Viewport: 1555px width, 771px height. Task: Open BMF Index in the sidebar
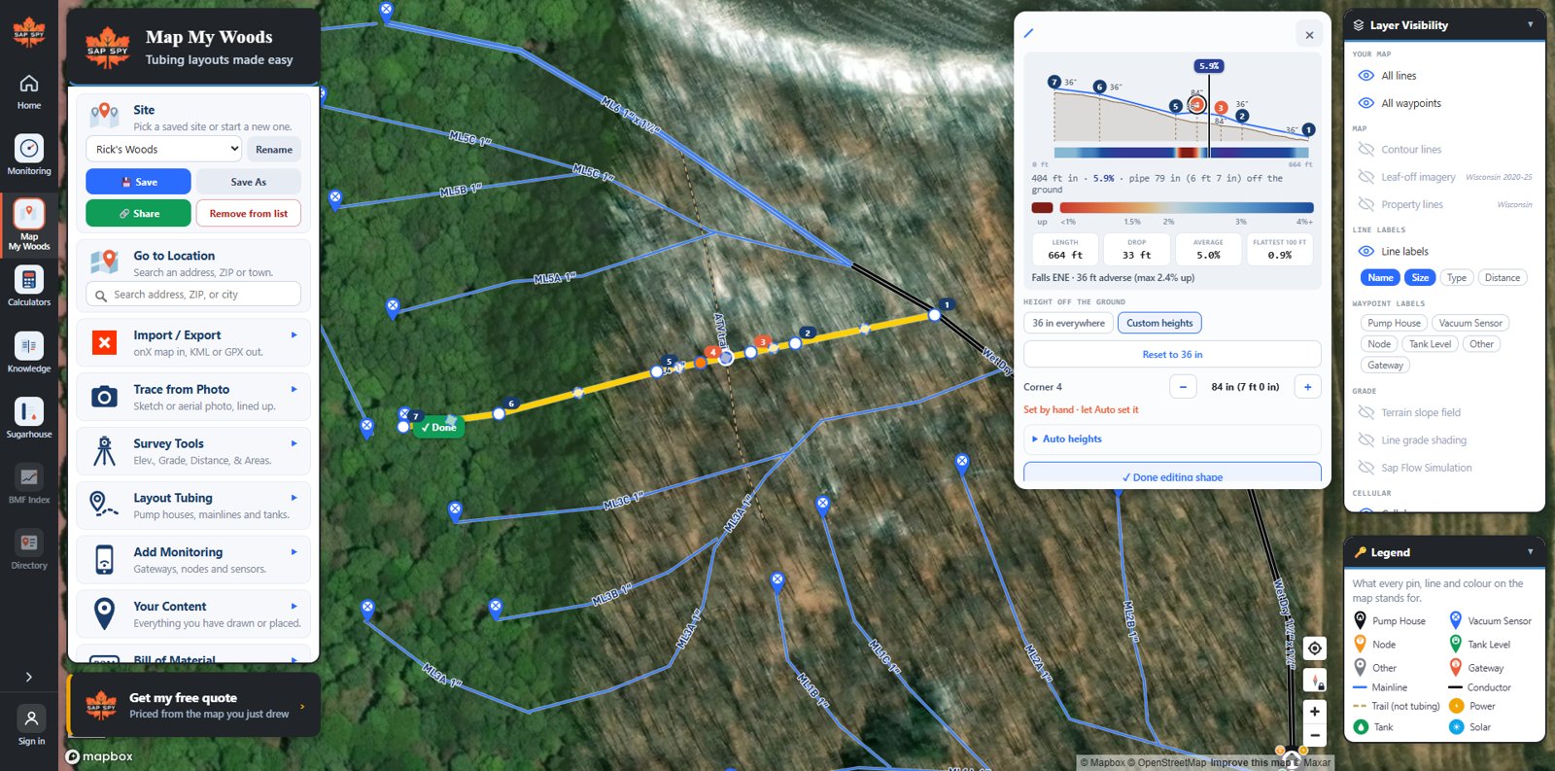click(29, 484)
